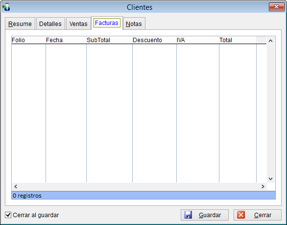Click the floppy disk save icon
Image resolution: width=287 pixels, height=225 pixels.
(188, 215)
